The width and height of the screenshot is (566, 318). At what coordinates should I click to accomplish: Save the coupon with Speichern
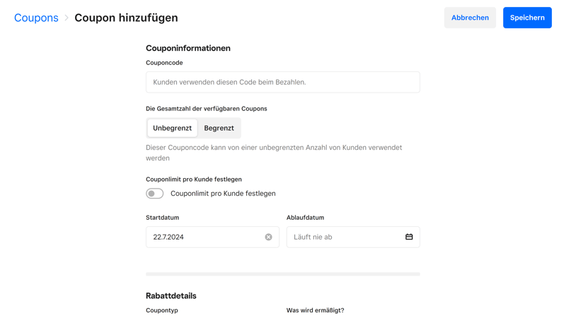tap(527, 18)
